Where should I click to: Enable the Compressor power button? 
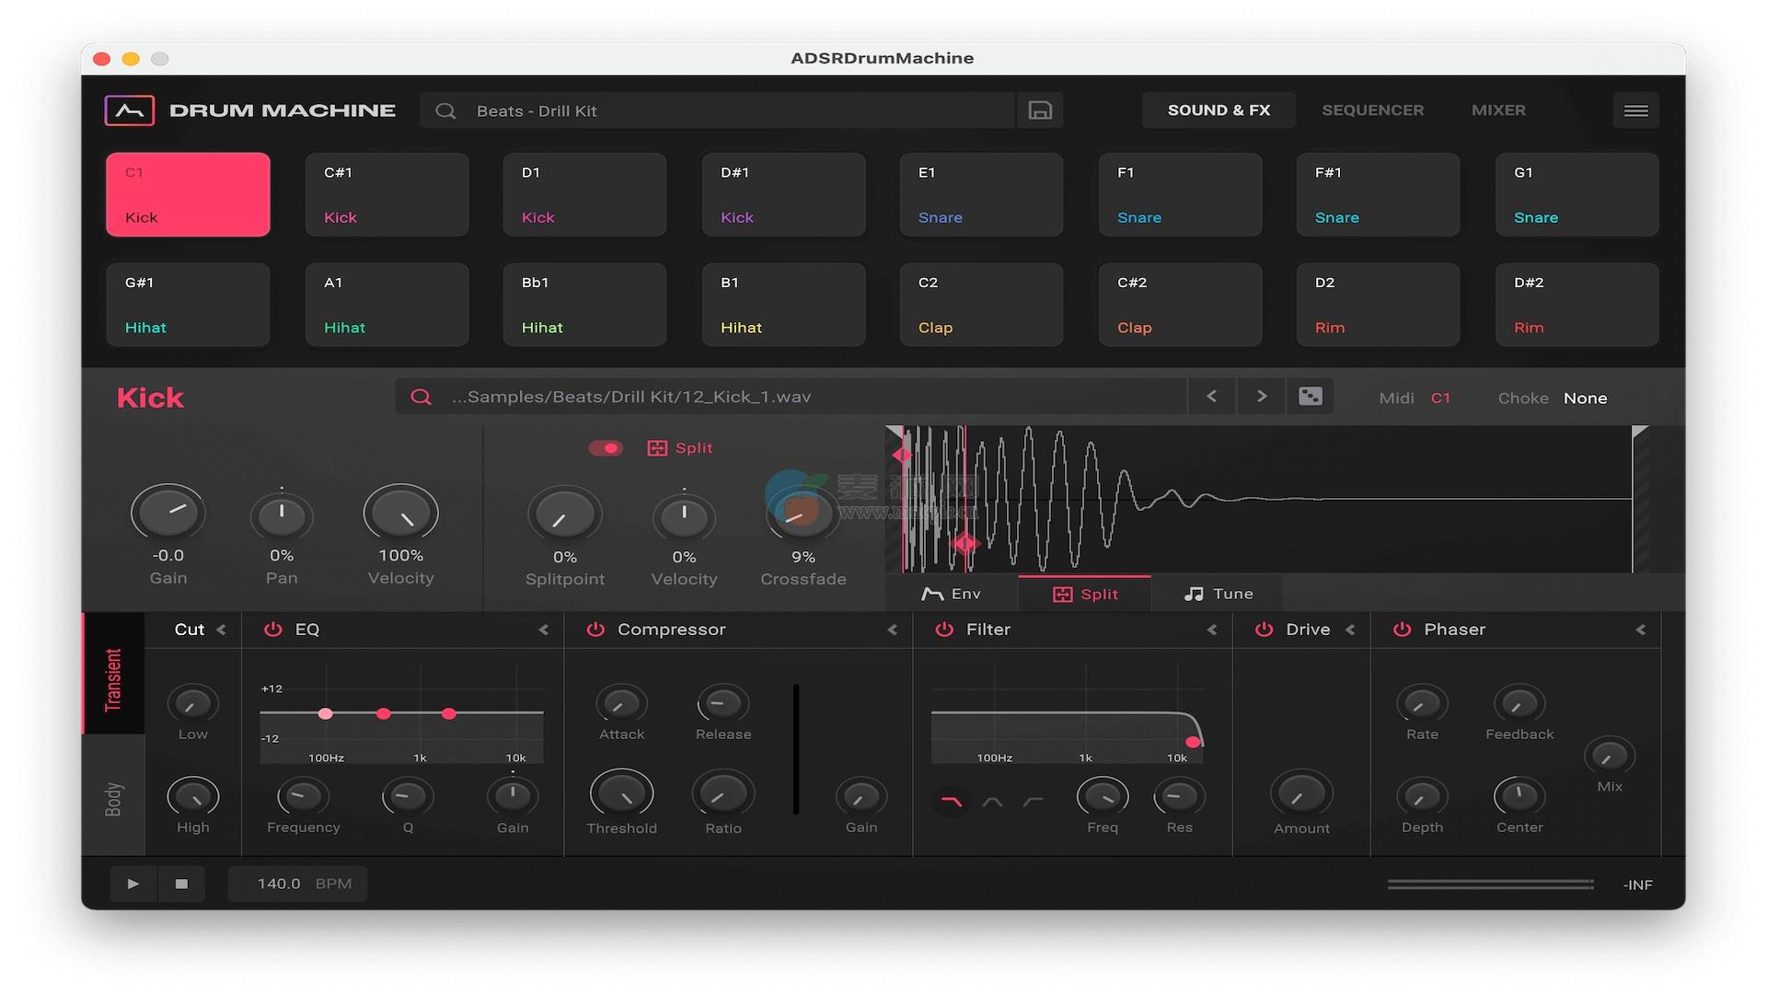point(595,630)
